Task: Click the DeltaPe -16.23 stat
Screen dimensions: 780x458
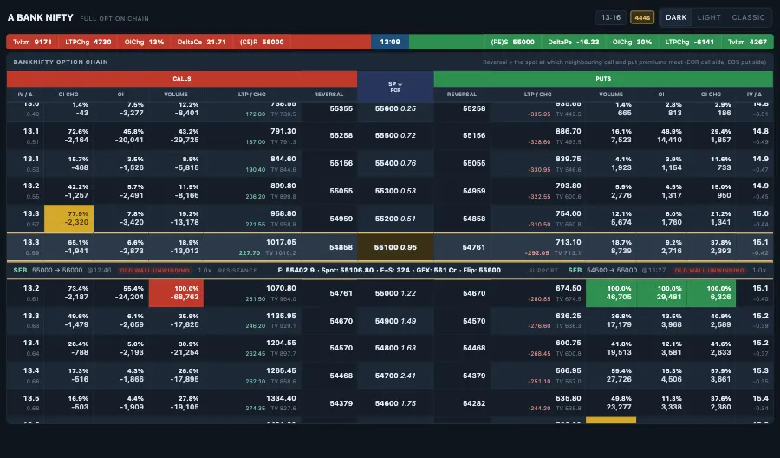Action: (574, 42)
